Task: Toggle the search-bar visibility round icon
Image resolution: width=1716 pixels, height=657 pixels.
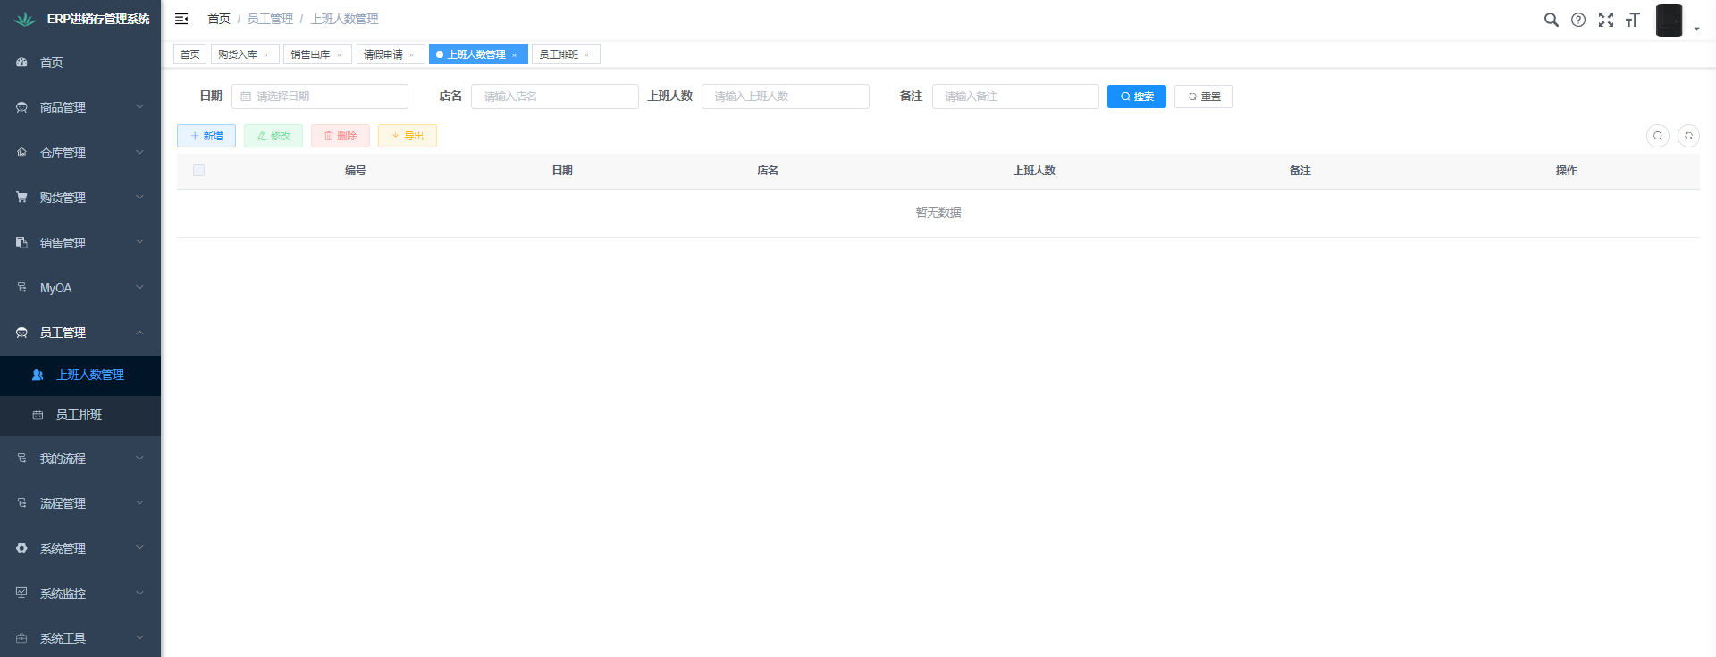Action: 1658,136
